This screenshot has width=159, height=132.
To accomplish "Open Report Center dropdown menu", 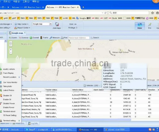I will coord(22,28).
